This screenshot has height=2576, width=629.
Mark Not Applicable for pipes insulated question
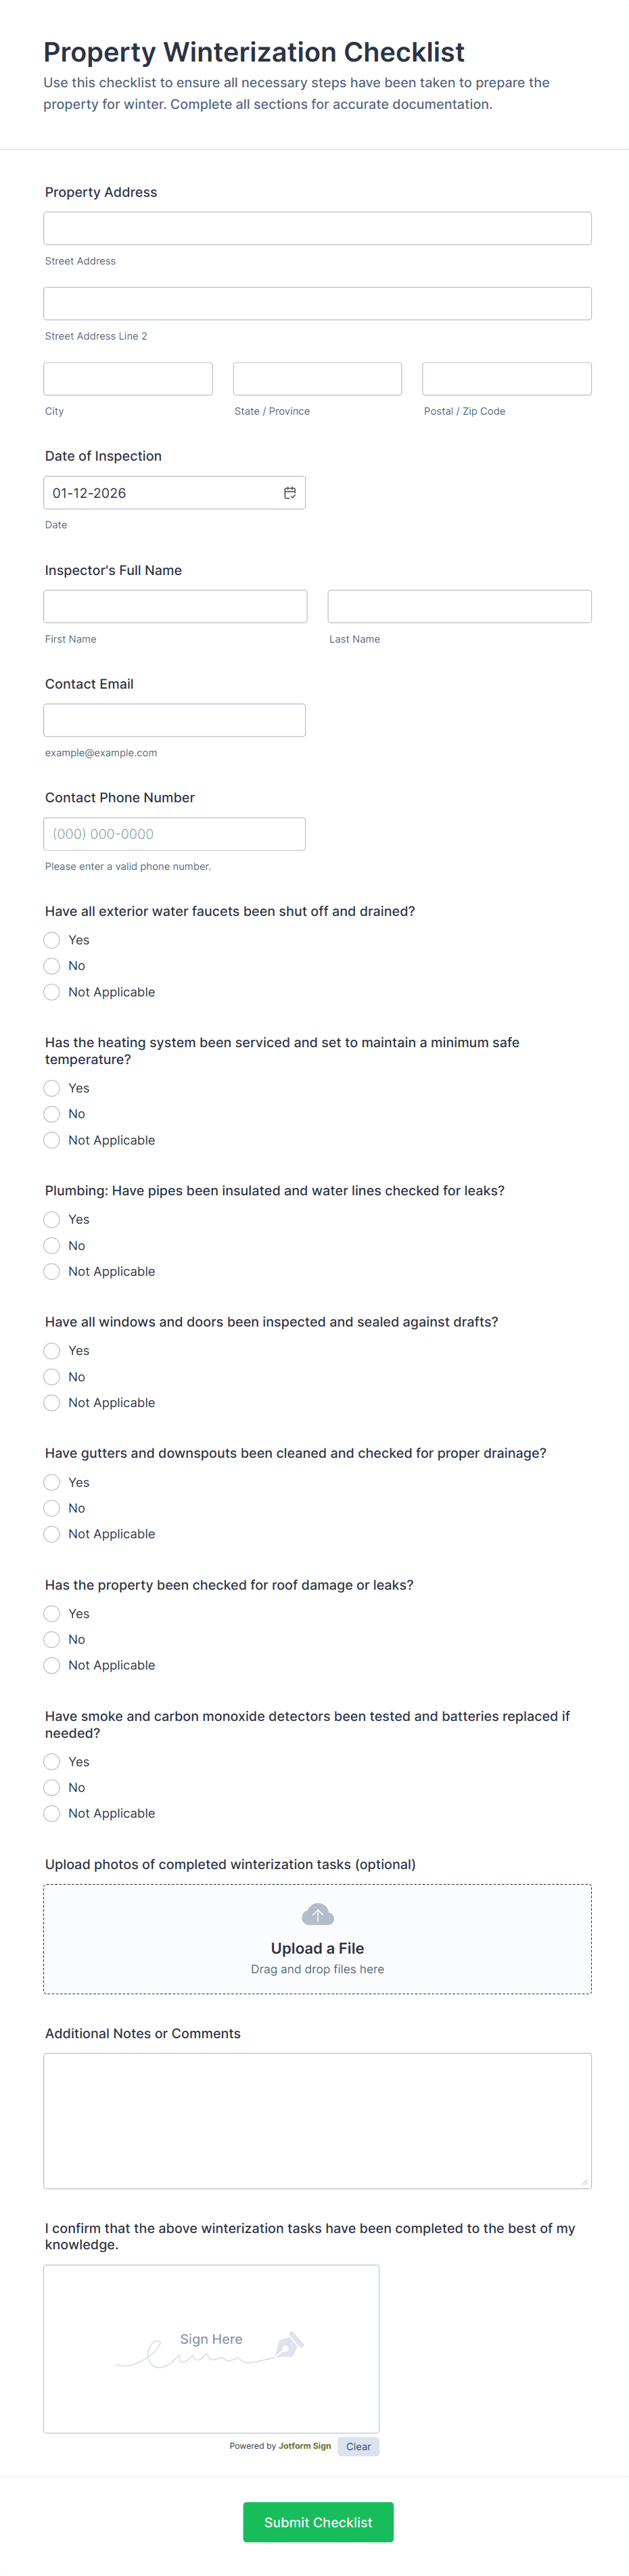[x=51, y=1271]
